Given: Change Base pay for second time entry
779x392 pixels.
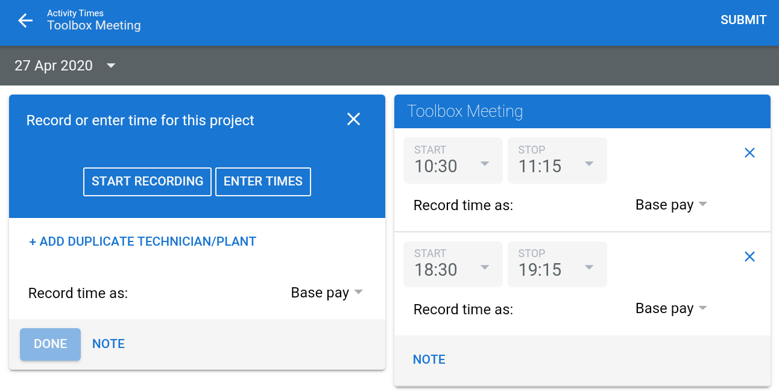Looking at the screenshot, I should pyautogui.click(x=670, y=308).
